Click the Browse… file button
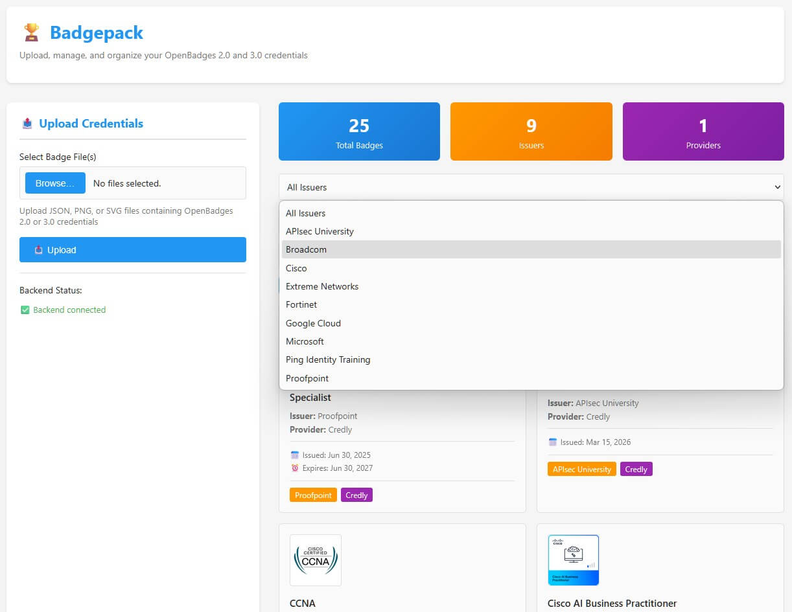Screen dimensions: 792x612 (55, 183)
